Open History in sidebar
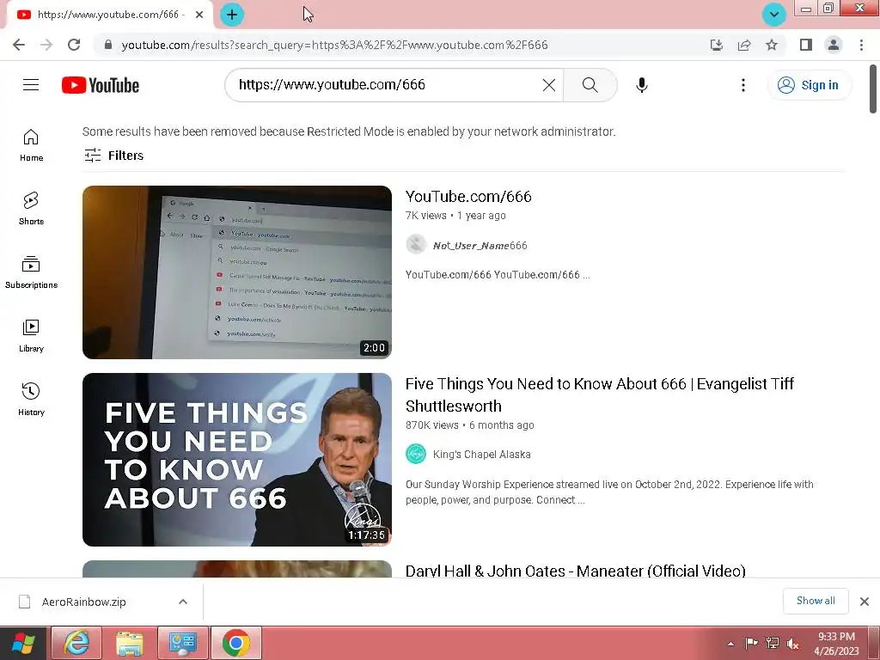Viewport: 880px width, 660px height. point(31,399)
